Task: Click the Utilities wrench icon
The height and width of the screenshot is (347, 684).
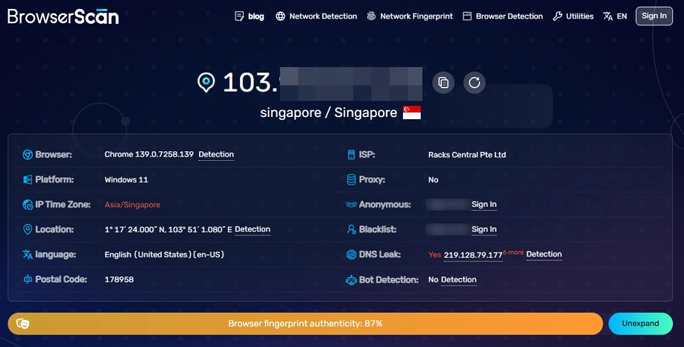Action: tap(557, 16)
